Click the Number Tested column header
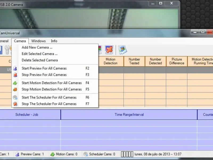Screen dimensions: 213x160 pyautogui.click(x=134, y=61)
